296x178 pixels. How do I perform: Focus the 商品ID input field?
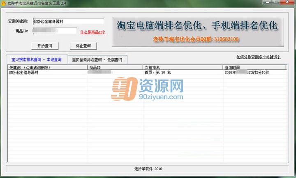point(55,31)
